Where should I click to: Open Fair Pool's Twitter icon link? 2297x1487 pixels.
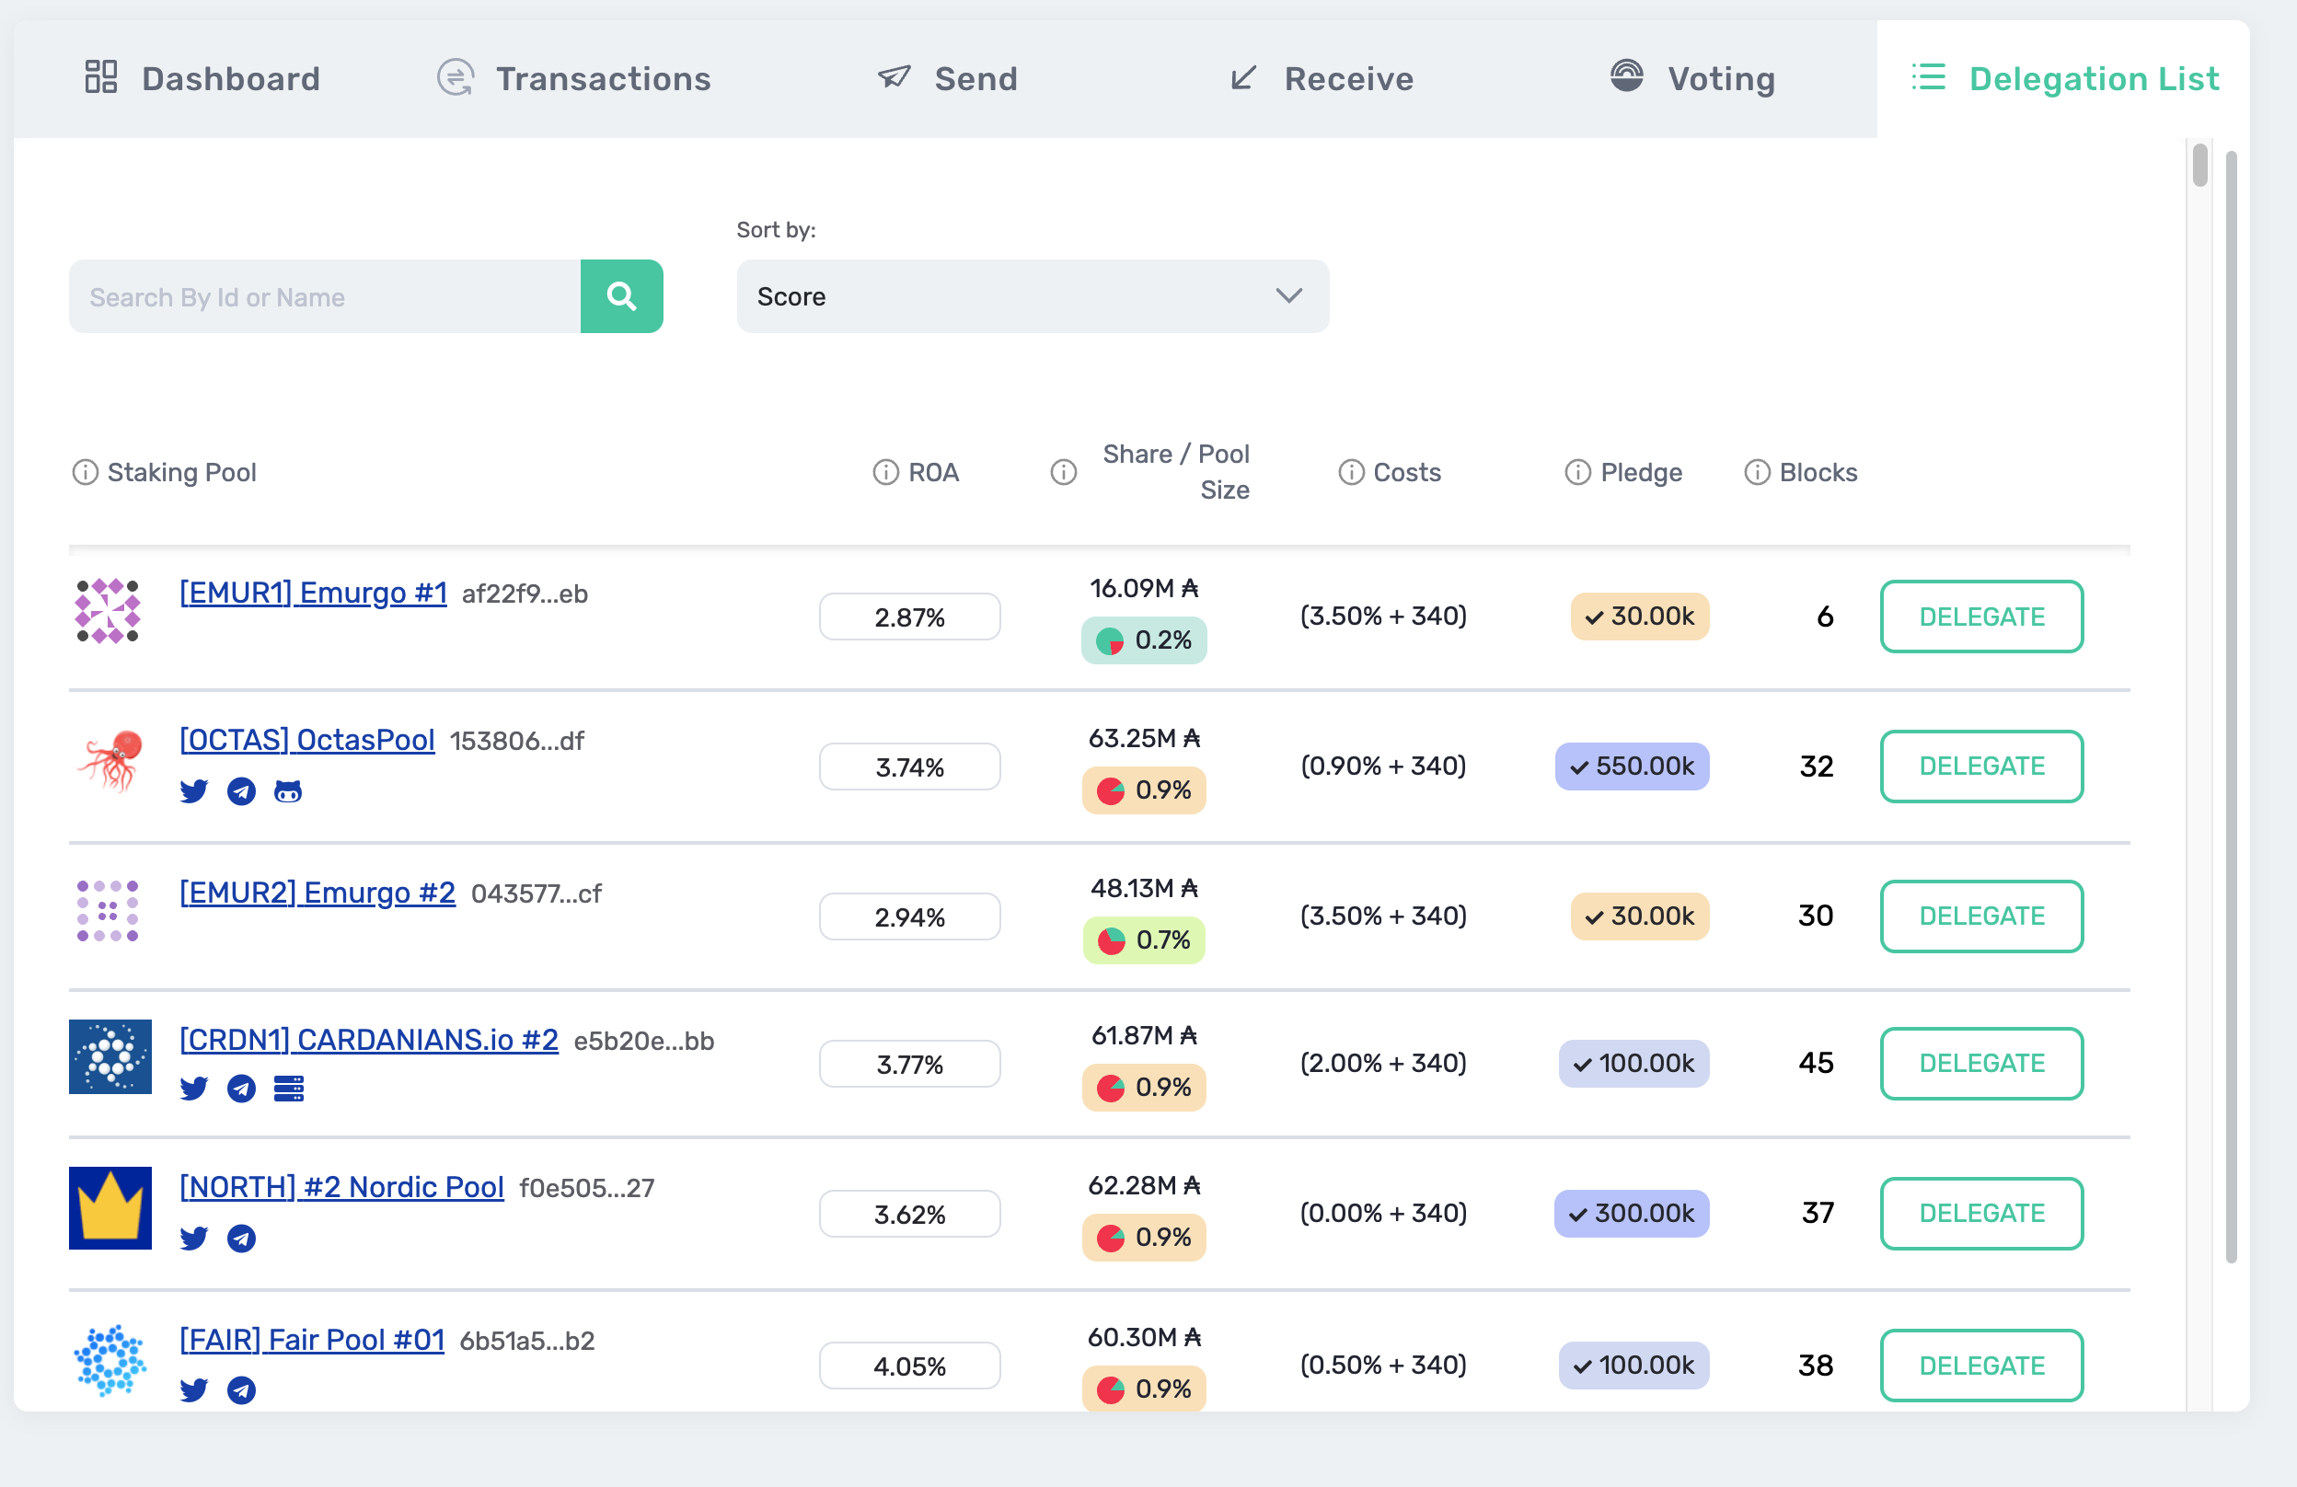[194, 1389]
